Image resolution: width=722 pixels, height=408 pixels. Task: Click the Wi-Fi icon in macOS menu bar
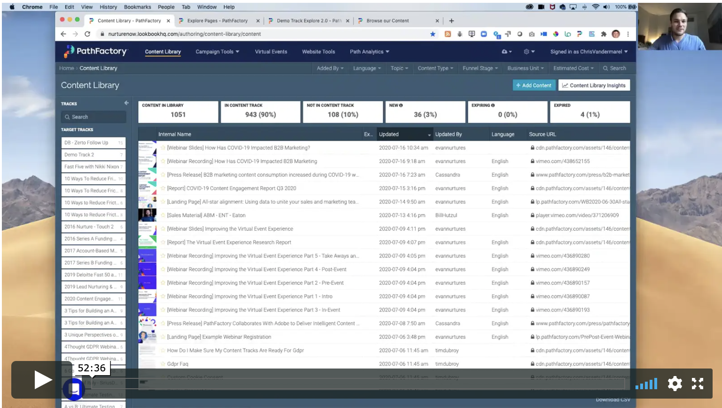596,7
